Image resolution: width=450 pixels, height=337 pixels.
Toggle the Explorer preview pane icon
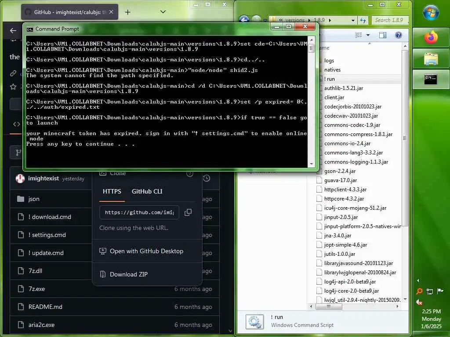coord(383,35)
